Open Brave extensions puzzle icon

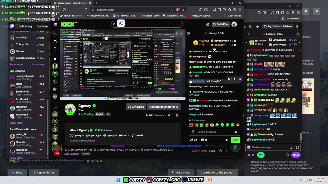(201, 10)
